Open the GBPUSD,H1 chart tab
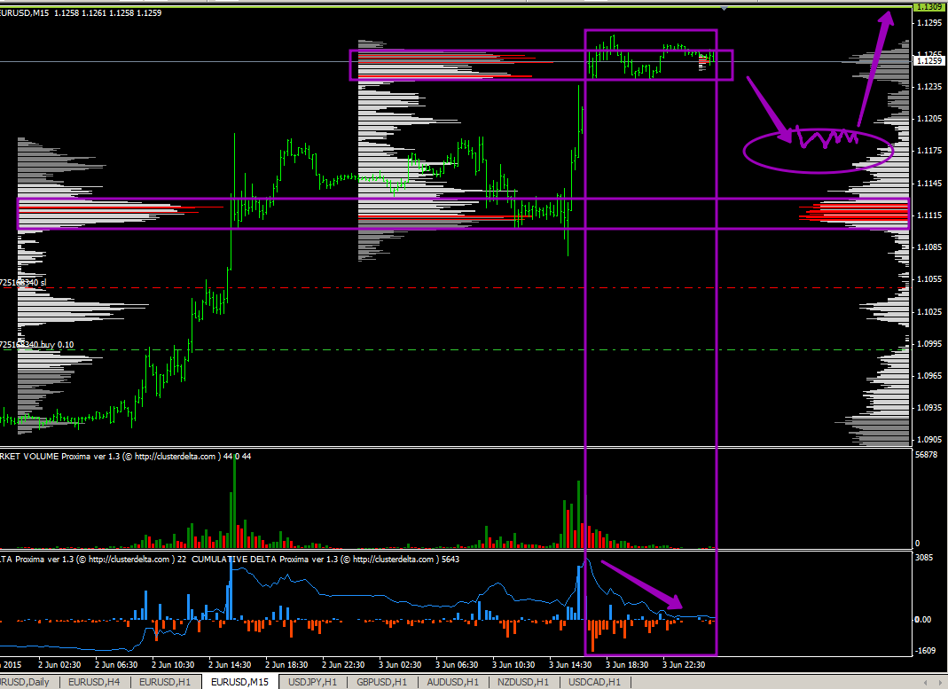Screen dimensions: 948x689 tap(382, 682)
